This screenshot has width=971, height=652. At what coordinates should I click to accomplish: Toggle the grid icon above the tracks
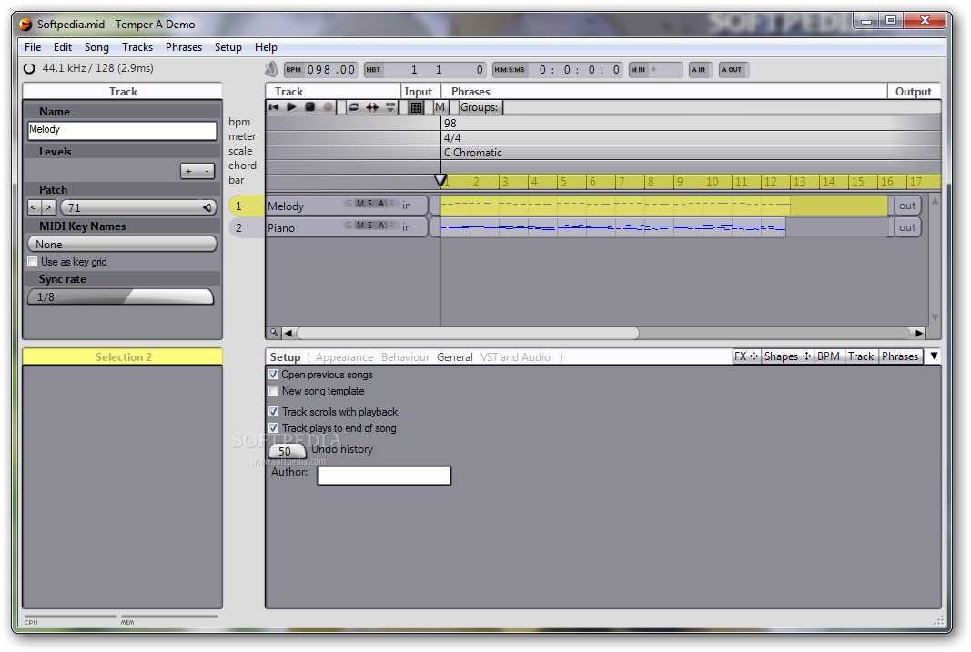417,107
